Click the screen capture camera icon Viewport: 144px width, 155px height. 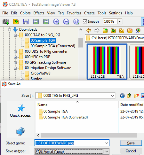(6, 22)
